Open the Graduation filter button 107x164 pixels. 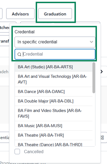point(55,14)
